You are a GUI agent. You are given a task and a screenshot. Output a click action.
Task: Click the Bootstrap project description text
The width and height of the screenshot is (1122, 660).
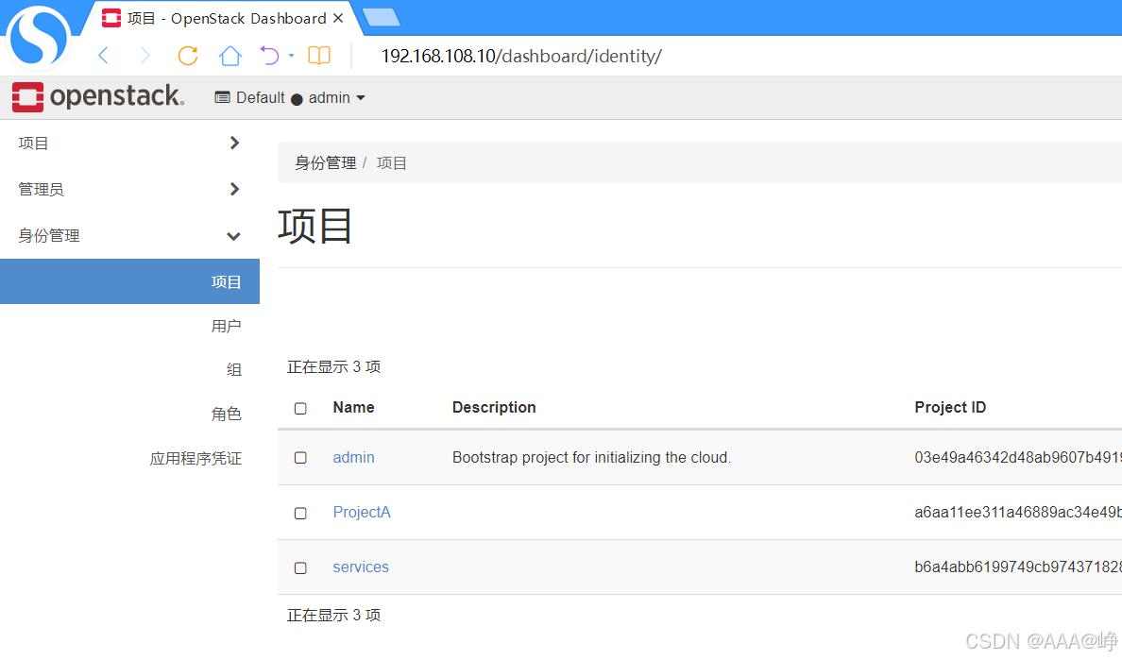tap(592, 458)
